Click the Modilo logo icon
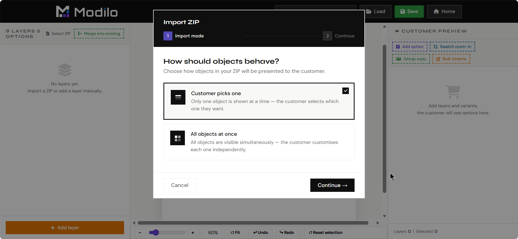The image size is (518, 239). coord(63,12)
